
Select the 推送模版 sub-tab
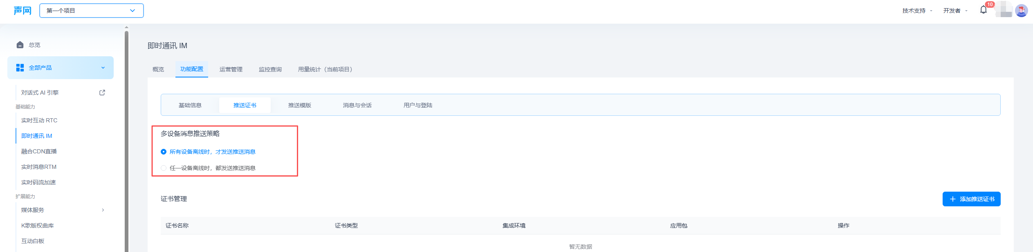(300, 105)
